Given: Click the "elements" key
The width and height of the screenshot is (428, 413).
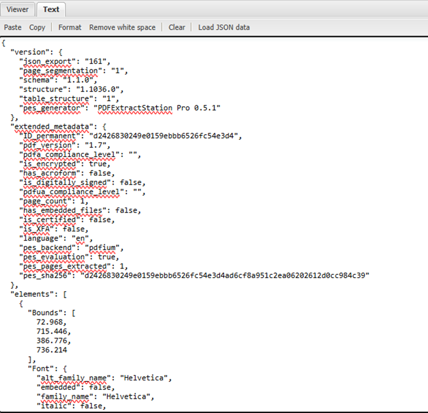Looking at the screenshot, I should coord(34,294).
